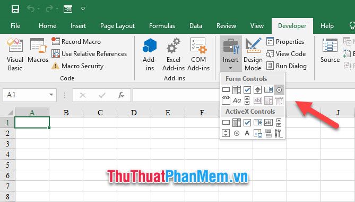Screen dimensions: 355x202
Task: Open the Macros dialog
Action: [x=38, y=51]
